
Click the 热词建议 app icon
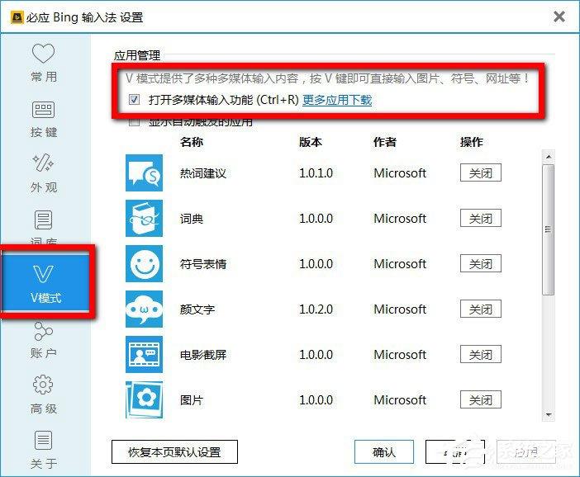[x=144, y=173]
